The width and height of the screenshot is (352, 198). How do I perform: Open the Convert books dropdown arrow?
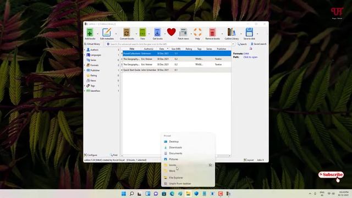(x=136, y=34)
